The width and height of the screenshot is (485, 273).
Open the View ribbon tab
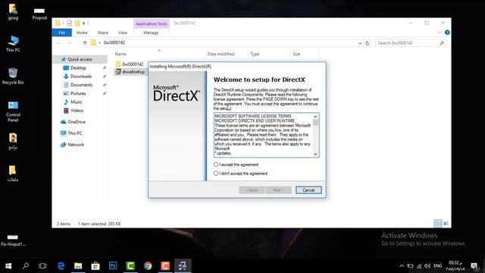pos(123,33)
